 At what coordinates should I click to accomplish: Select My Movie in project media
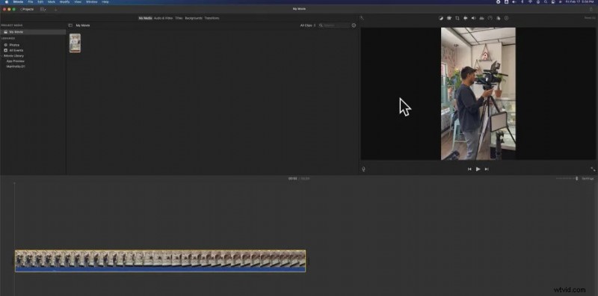pos(33,32)
